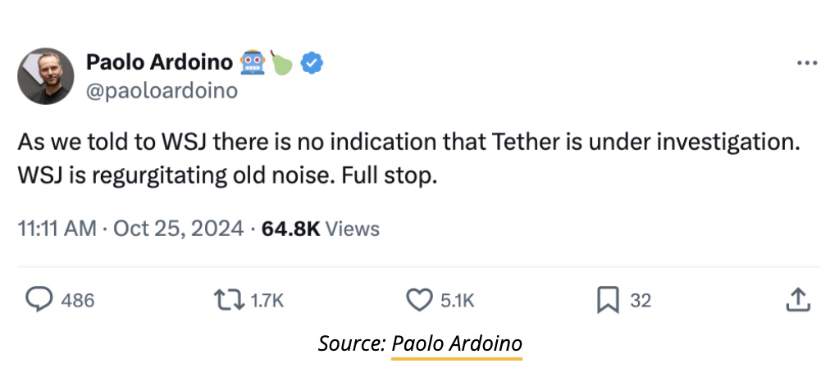830x377 pixels.
Task: Click the robot emoji beside the name
Action: 252,62
